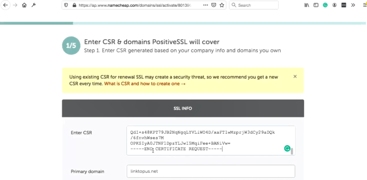Viewport: 367px width, 180px height.
Task: Click the browser Search box
Action: (x=254, y=5)
